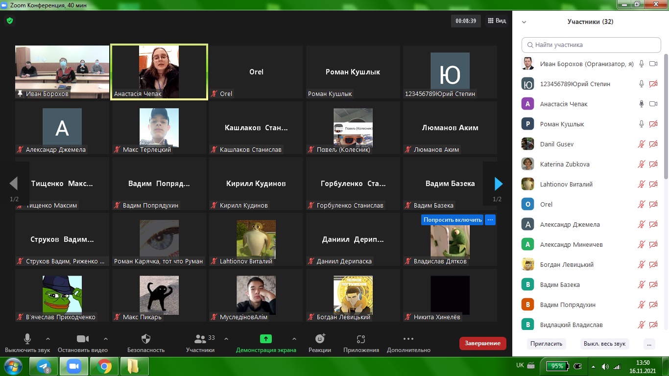
Task: Click the purple Анастасия Чепак avatar in list
Action: (527, 104)
